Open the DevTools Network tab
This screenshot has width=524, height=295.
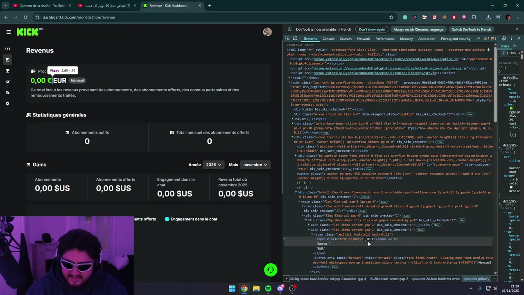(364, 39)
